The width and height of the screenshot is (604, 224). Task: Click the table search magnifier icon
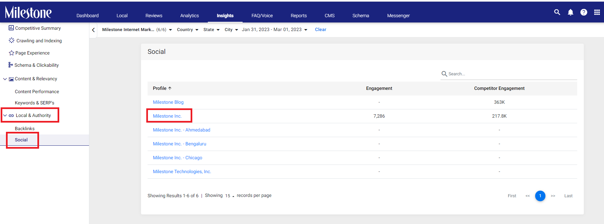pos(444,74)
